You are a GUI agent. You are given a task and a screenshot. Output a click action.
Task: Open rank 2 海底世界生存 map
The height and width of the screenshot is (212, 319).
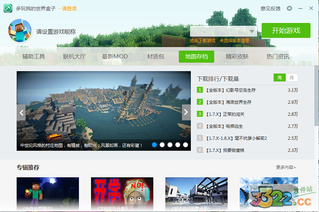pos(228,102)
